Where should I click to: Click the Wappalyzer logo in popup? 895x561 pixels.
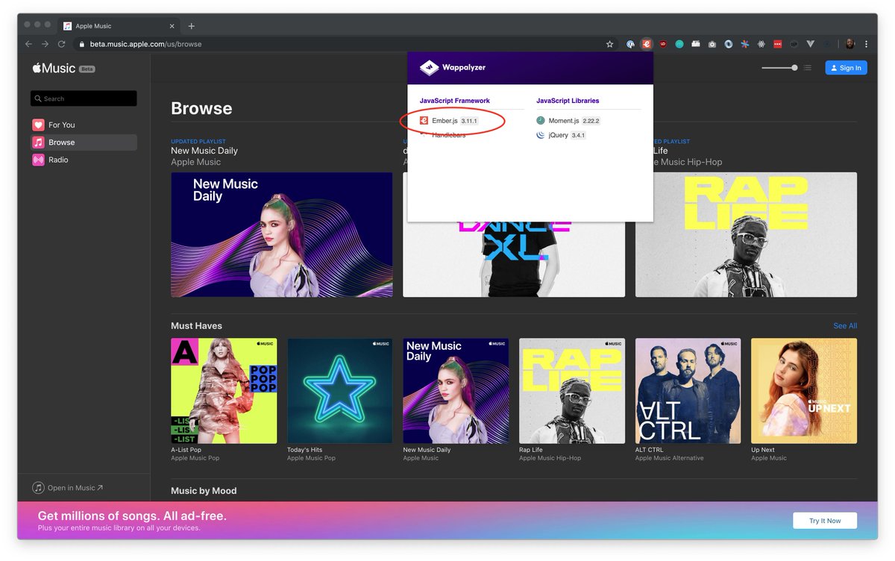454,68
